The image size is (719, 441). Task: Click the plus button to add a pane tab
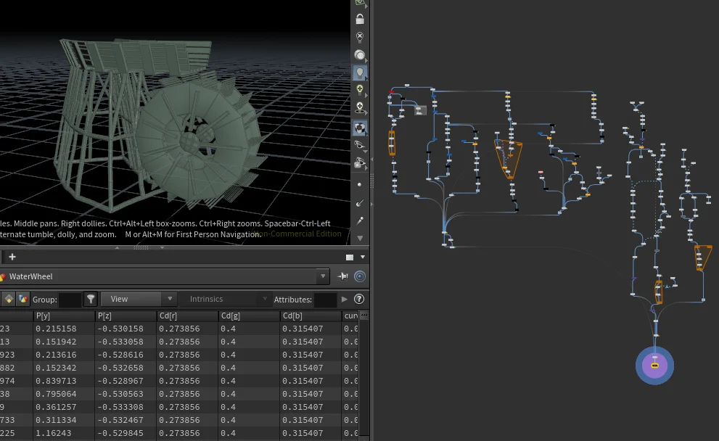pos(12,257)
